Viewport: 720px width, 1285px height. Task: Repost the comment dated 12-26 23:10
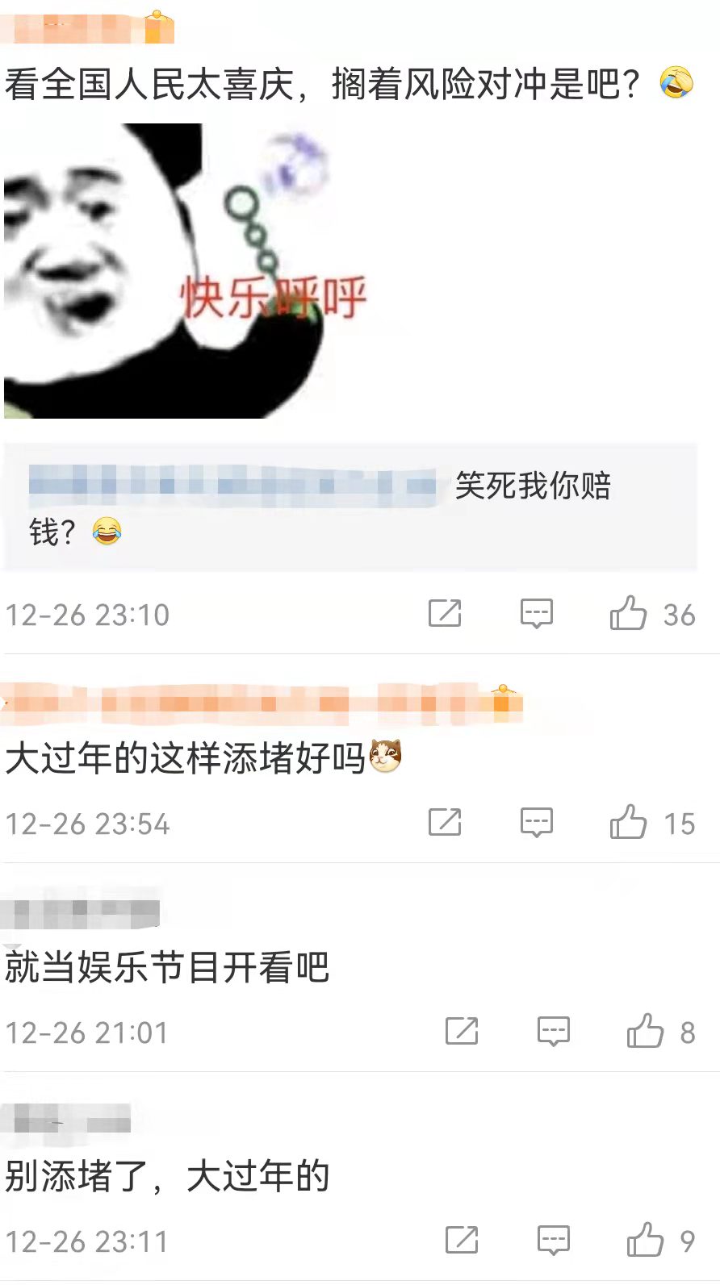point(445,613)
